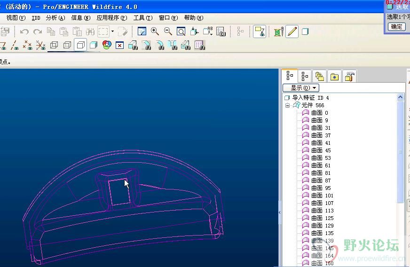
Task: Click the Paste icon
Action: pos(64,31)
